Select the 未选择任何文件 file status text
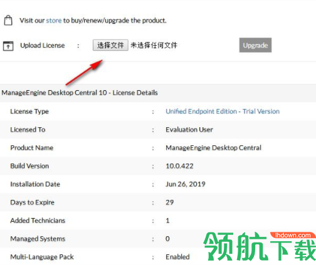 154,45
